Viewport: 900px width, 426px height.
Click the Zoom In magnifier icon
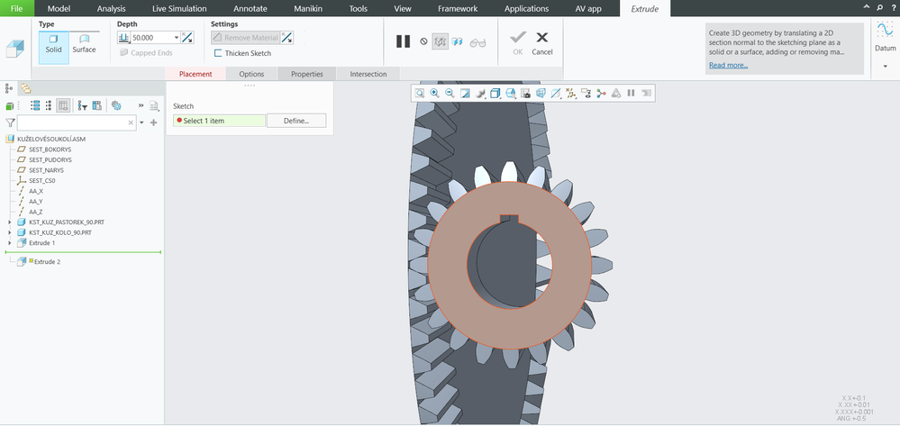click(x=434, y=93)
